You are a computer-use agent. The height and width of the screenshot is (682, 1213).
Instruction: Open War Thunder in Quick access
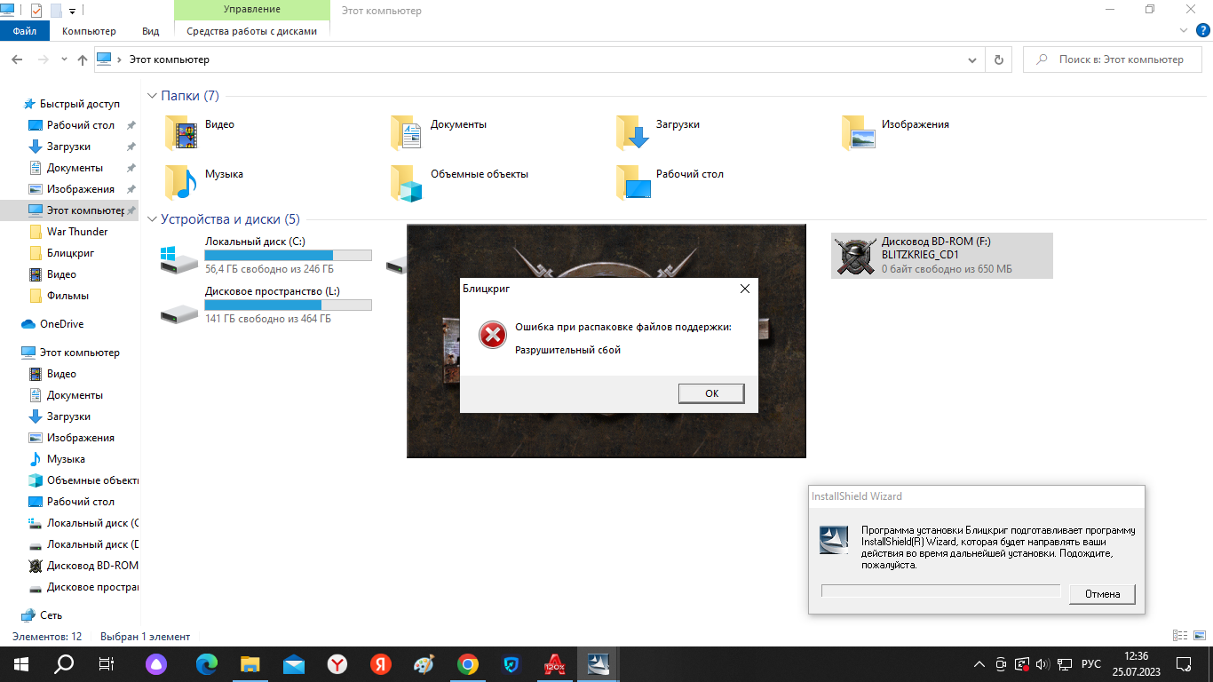[x=77, y=232]
